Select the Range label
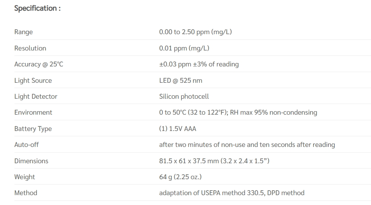 (24, 32)
